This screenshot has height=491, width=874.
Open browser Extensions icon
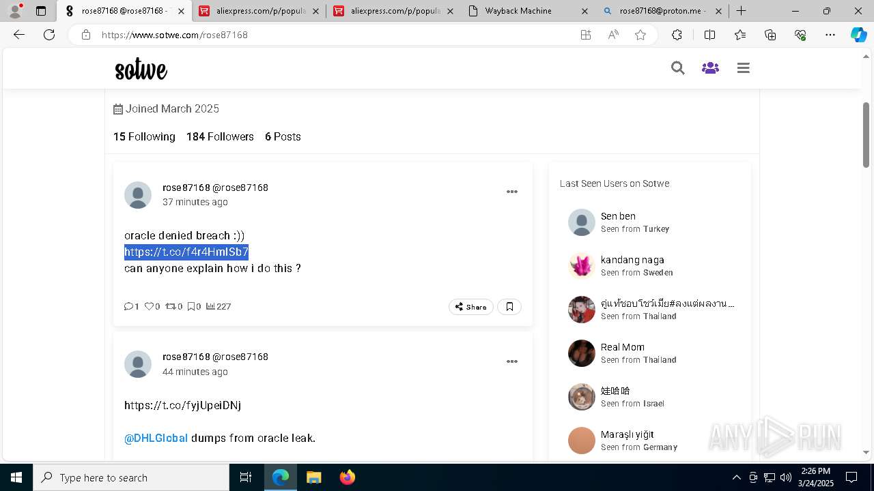pyautogui.click(x=677, y=35)
